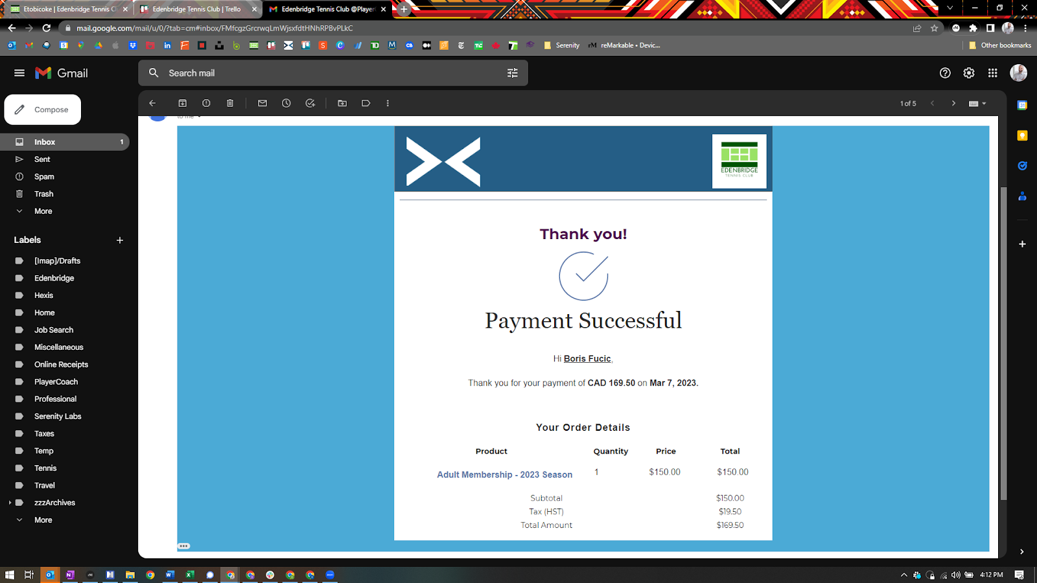
Task: Open the Windows Start menu
Action: tap(9, 575)
